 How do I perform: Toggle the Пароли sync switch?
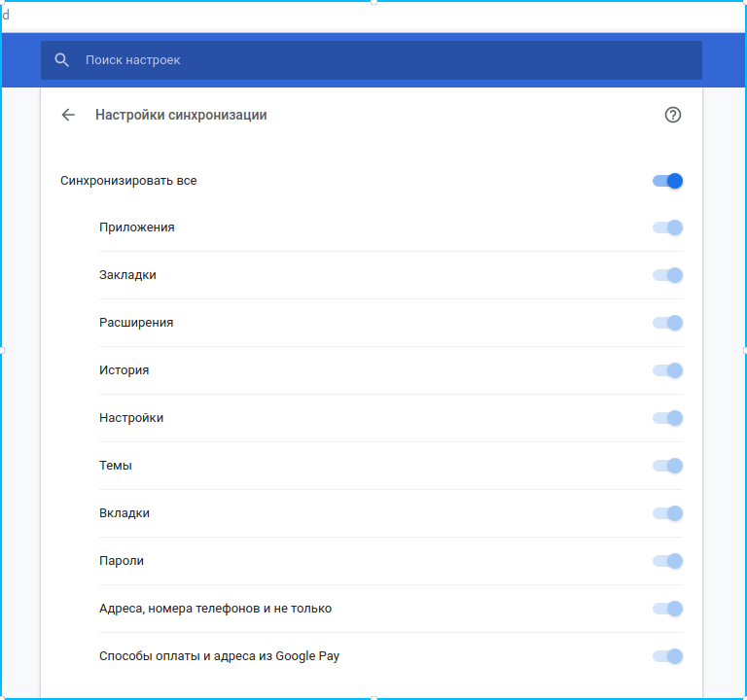(x=667, y=561)
